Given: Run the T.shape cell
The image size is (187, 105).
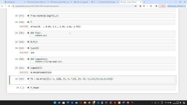Looking at the screenshot, I should tap(28, 87).
